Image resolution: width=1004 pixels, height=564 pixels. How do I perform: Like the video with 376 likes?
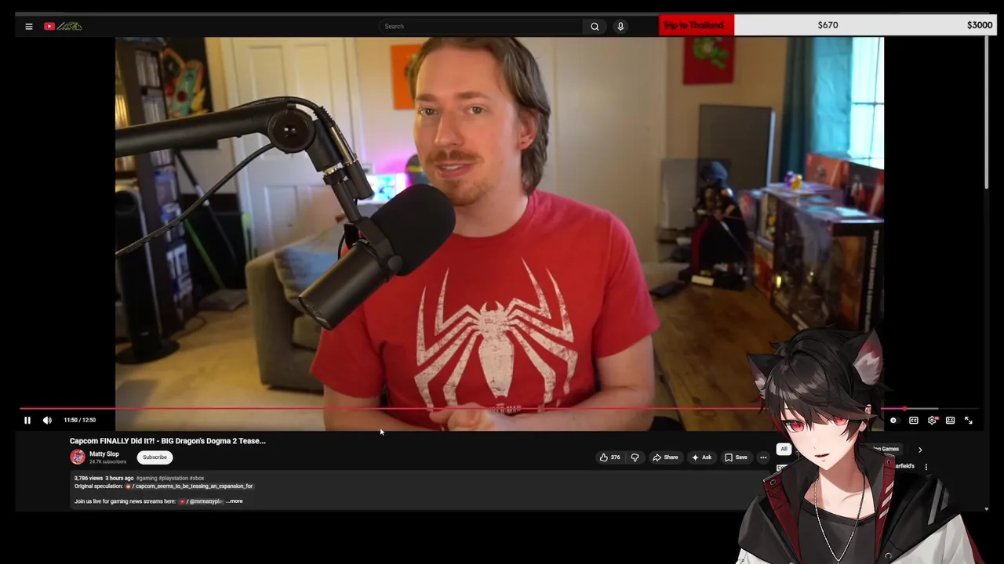[609, 457]
